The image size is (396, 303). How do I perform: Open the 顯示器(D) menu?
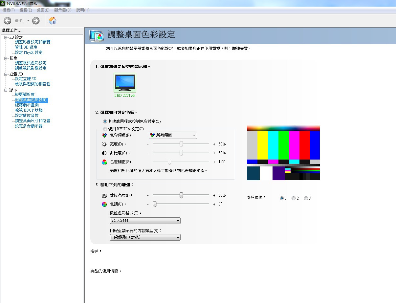click(x=63, y=10)
